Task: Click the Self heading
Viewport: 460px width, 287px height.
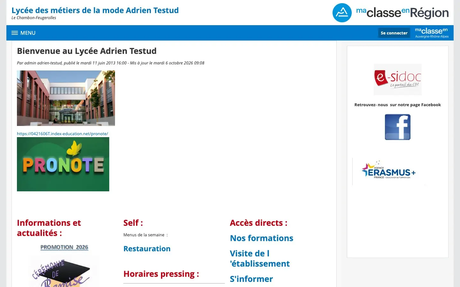Action: pos(133,223)
